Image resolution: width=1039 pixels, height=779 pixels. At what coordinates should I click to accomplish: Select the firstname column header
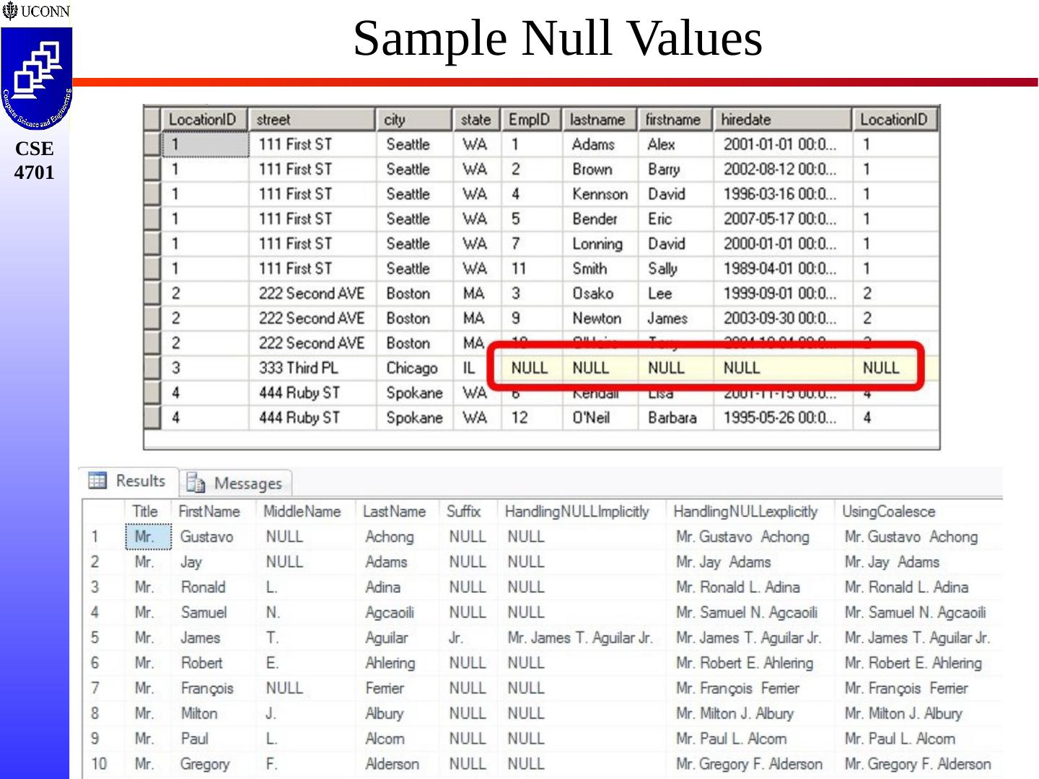click(x=675, y=120)
